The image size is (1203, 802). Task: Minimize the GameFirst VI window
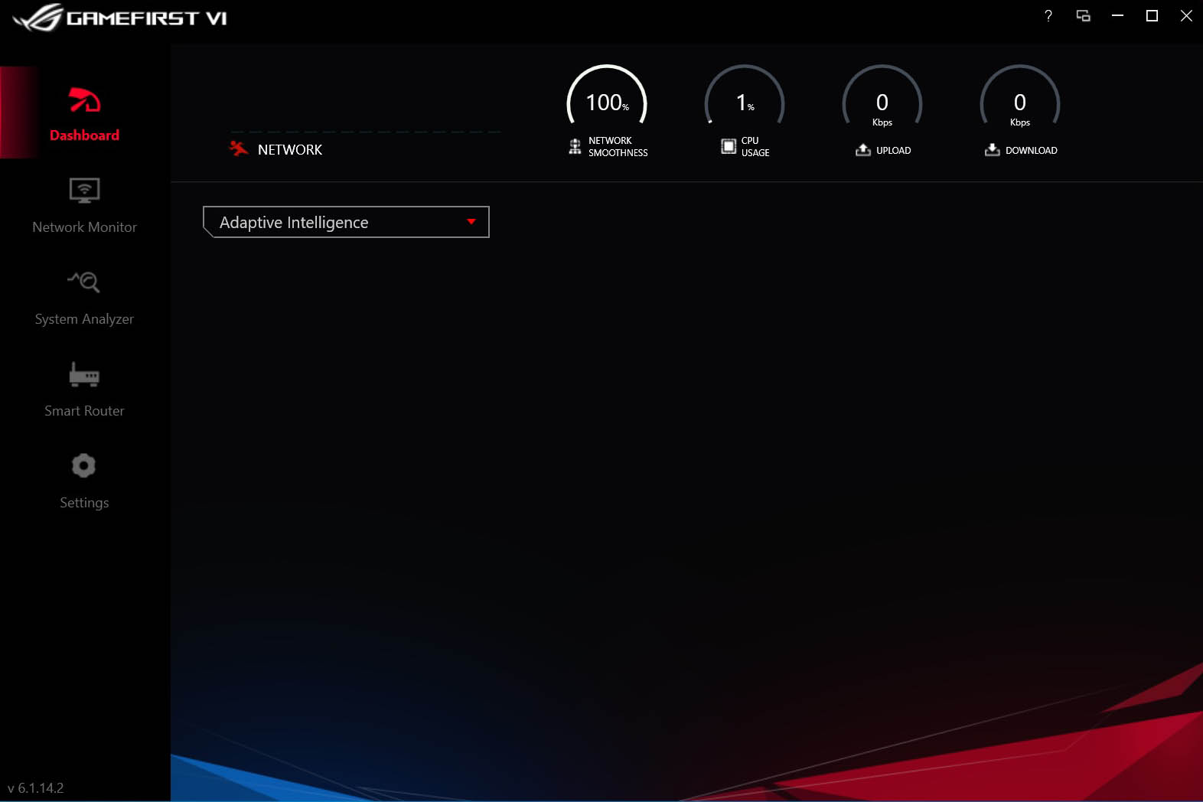click(1117, 15)
